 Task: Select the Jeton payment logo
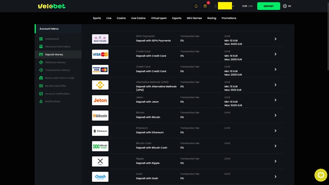coord(100,100)
